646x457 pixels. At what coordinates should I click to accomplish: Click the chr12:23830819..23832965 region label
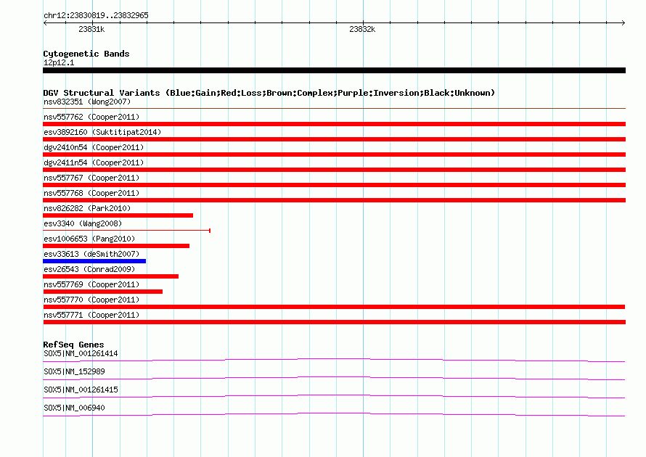pyautogui.click(x=96, y=15)
